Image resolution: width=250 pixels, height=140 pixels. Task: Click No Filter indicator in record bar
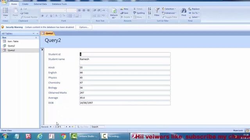pos(83,127)
